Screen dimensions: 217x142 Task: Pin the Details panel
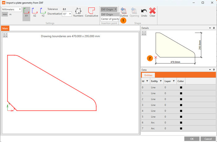214,28
